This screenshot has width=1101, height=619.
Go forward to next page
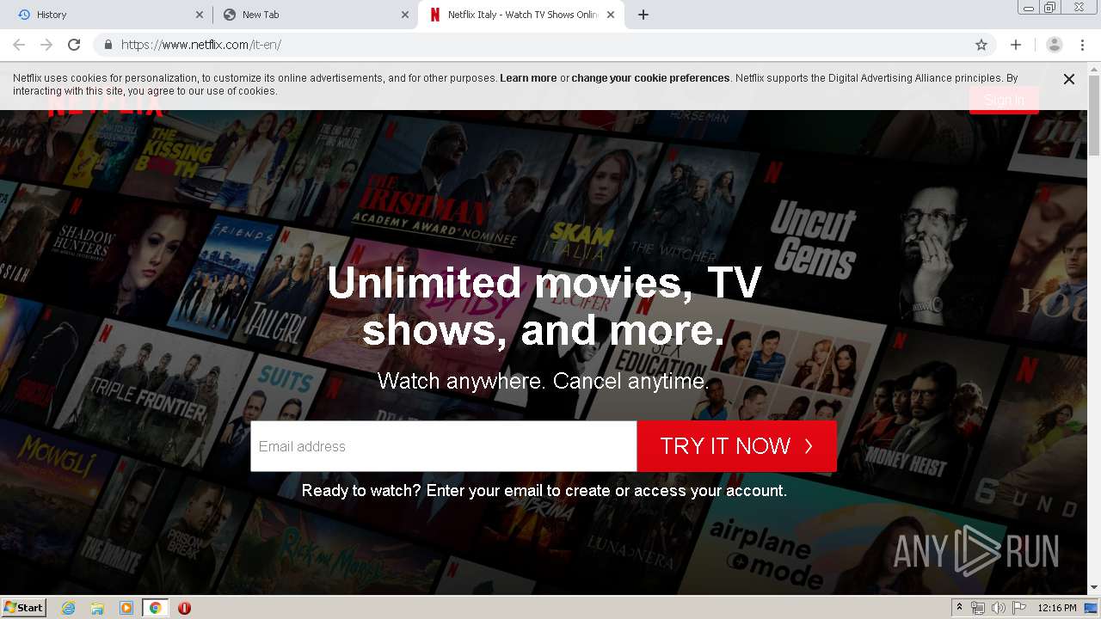coord(46,45)
